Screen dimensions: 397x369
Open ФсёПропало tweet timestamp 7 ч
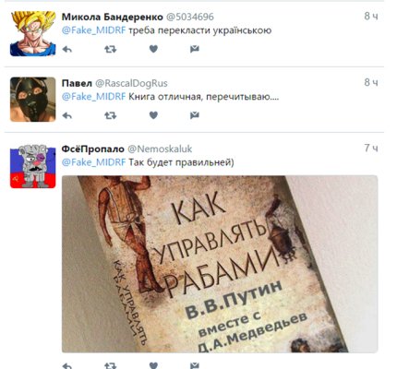tap(371, 149)
